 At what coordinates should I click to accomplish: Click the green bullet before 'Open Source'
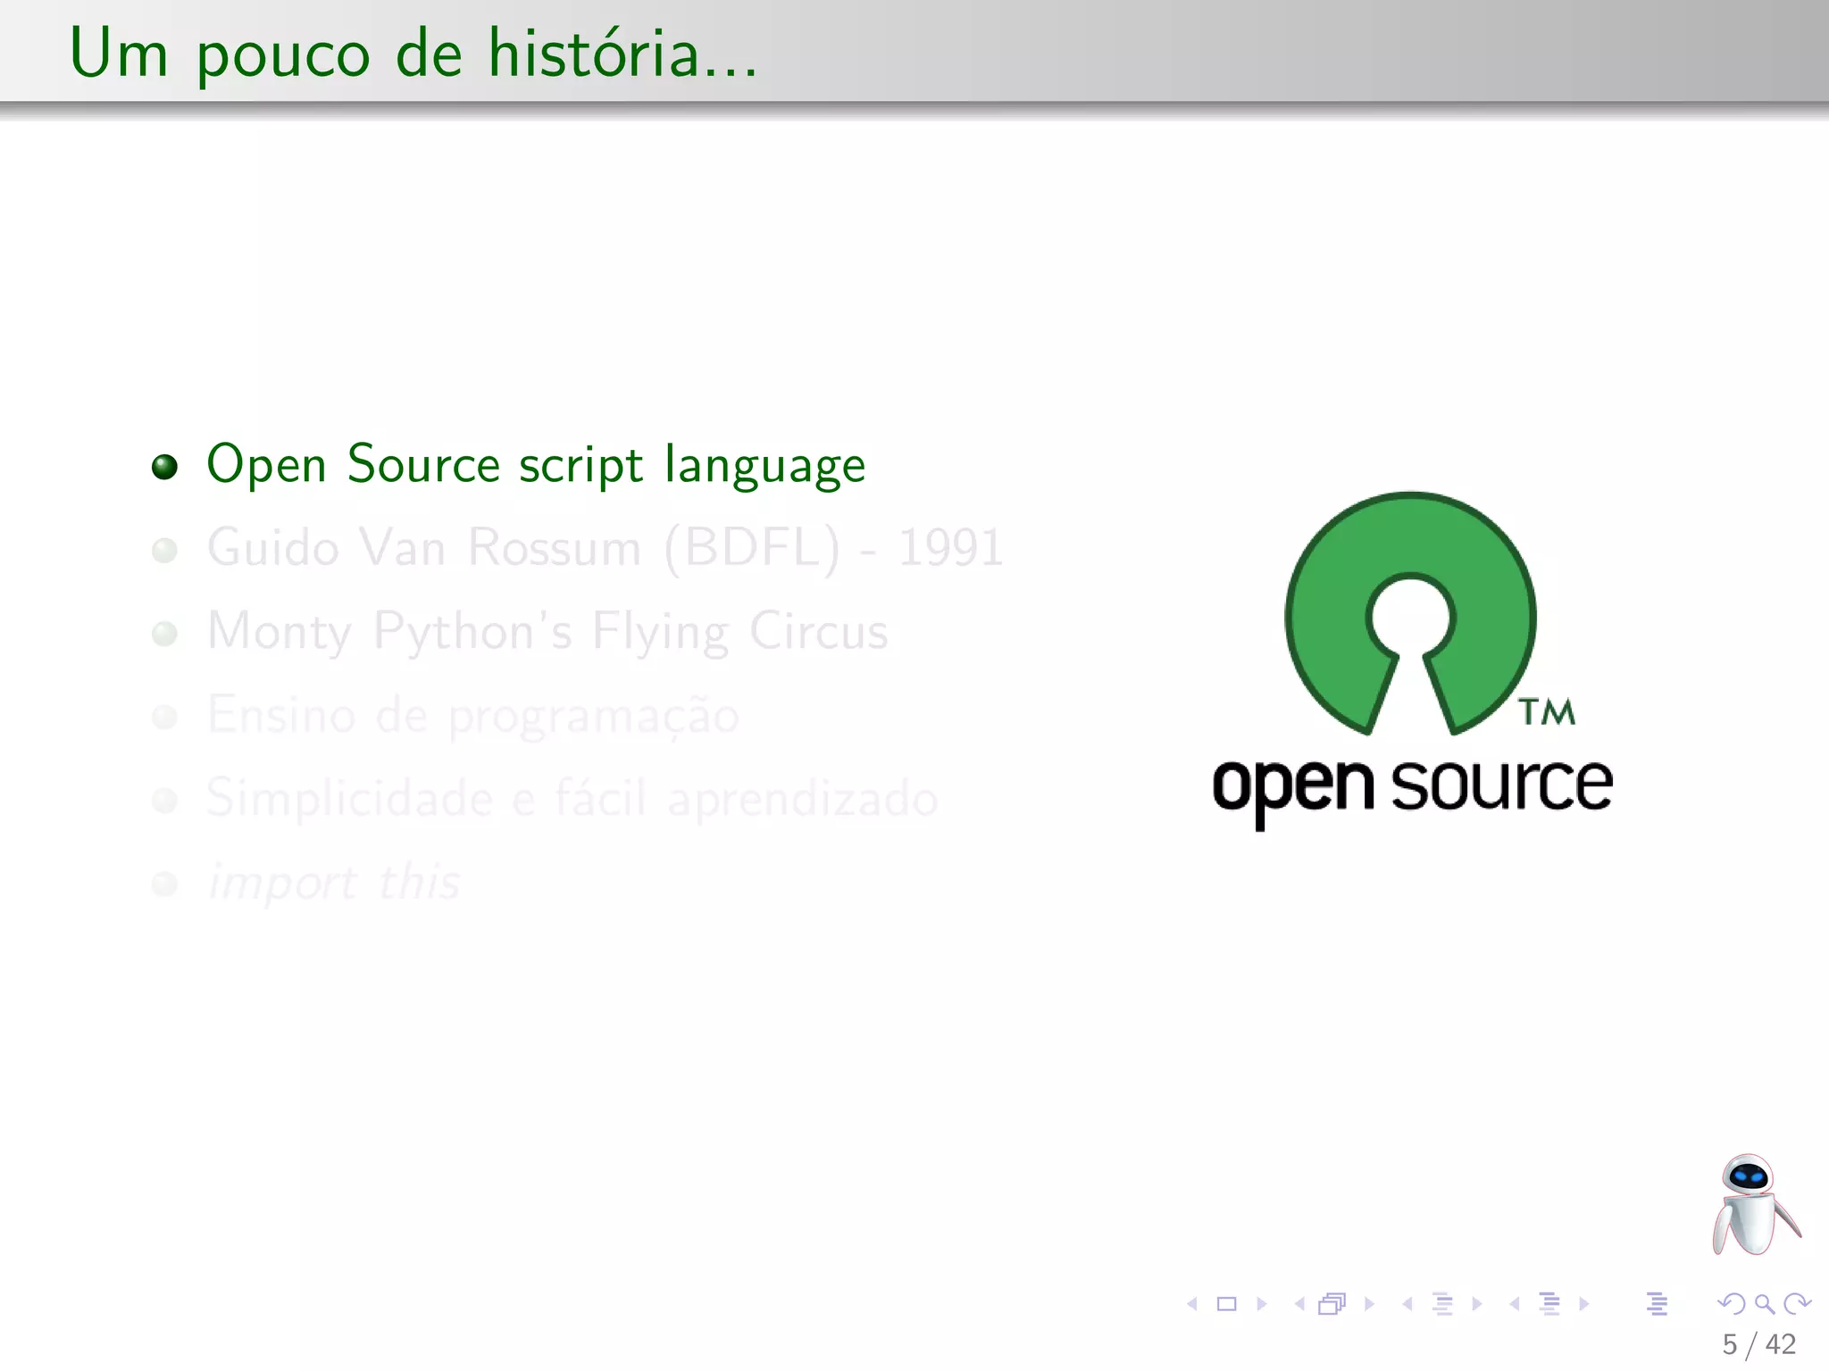(x=164, y=467)
